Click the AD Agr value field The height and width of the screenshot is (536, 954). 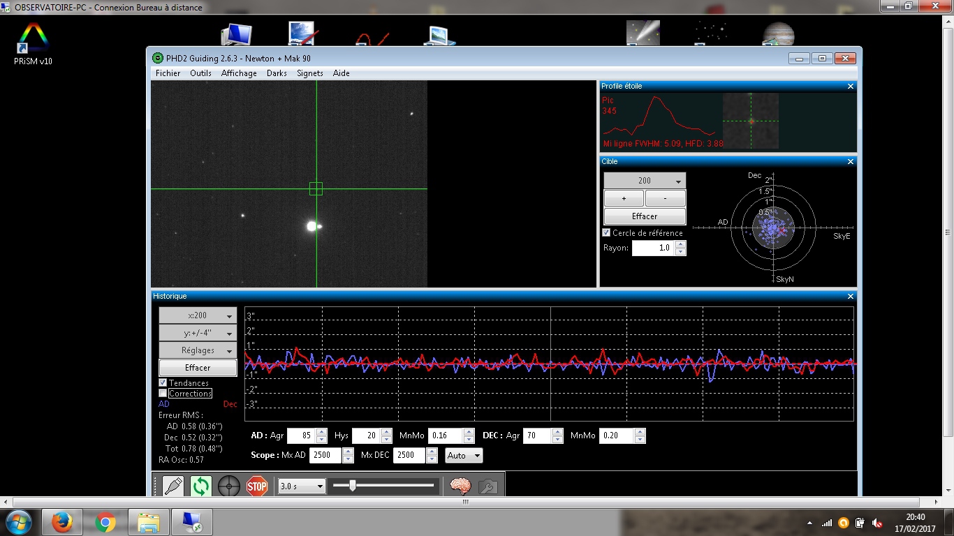300,435
